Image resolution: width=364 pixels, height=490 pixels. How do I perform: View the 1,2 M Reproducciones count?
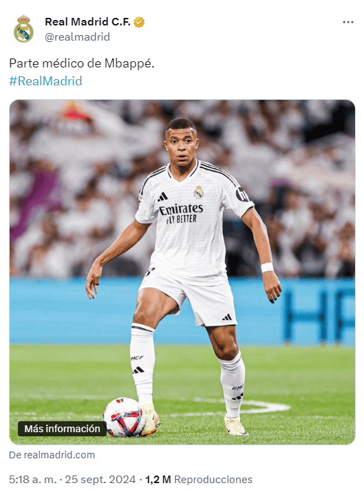[199, 480]
